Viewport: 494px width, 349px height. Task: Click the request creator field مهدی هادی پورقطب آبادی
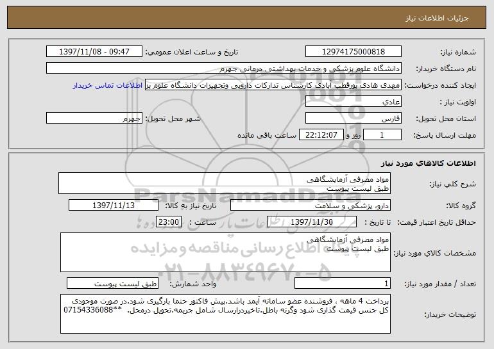click(273, 85)
